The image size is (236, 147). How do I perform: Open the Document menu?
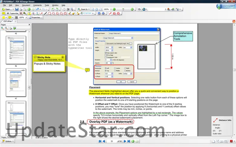coord(26,5)
